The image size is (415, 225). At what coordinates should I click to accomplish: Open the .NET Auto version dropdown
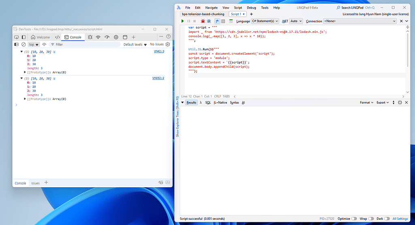point(296,21)
